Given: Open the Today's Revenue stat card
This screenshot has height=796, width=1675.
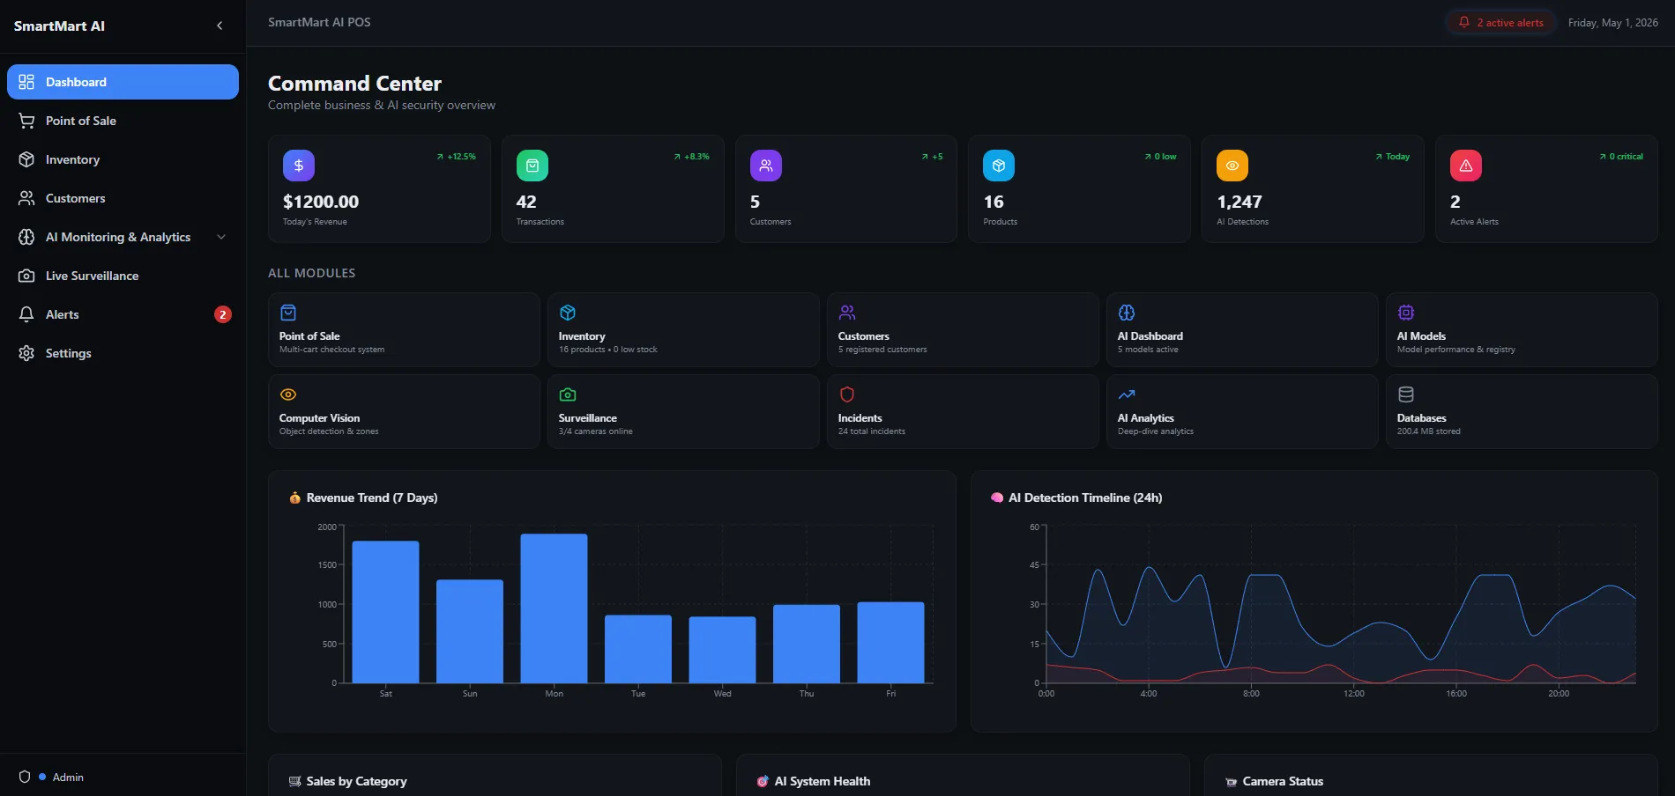Looking at the screenshot, I should coord(379,188).
